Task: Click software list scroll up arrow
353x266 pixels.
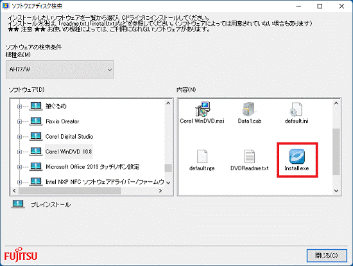Action: click(x=168, y=103)
